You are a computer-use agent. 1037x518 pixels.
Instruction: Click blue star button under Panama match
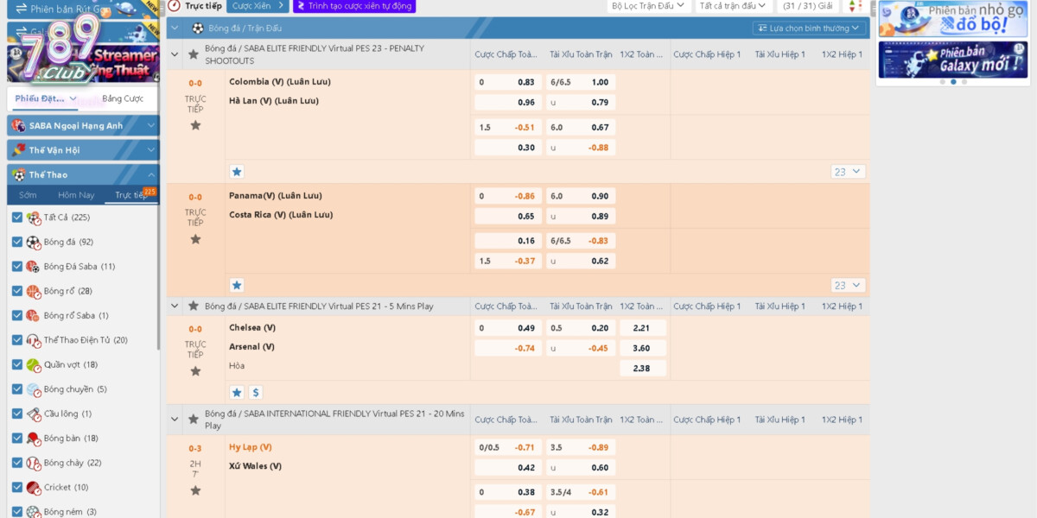[x=237, y=285]
